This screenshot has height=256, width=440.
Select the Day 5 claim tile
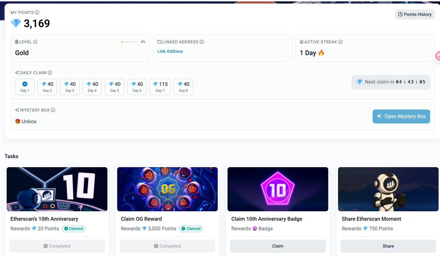click(x=114, y=87)
